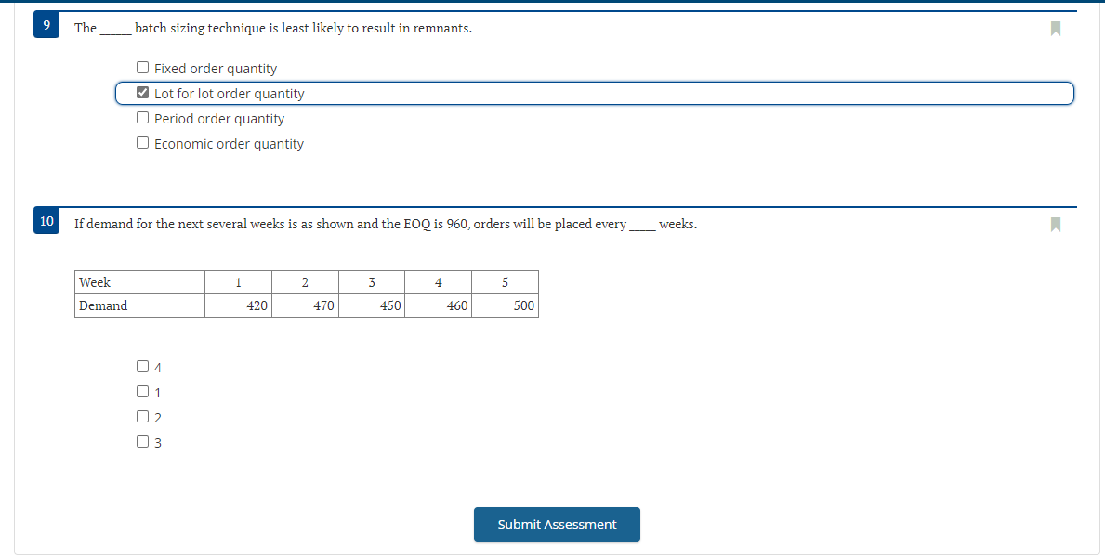Screen dimensions: 1105x558
Task: Click the Submit Assessment button
Action: [557, 524]
